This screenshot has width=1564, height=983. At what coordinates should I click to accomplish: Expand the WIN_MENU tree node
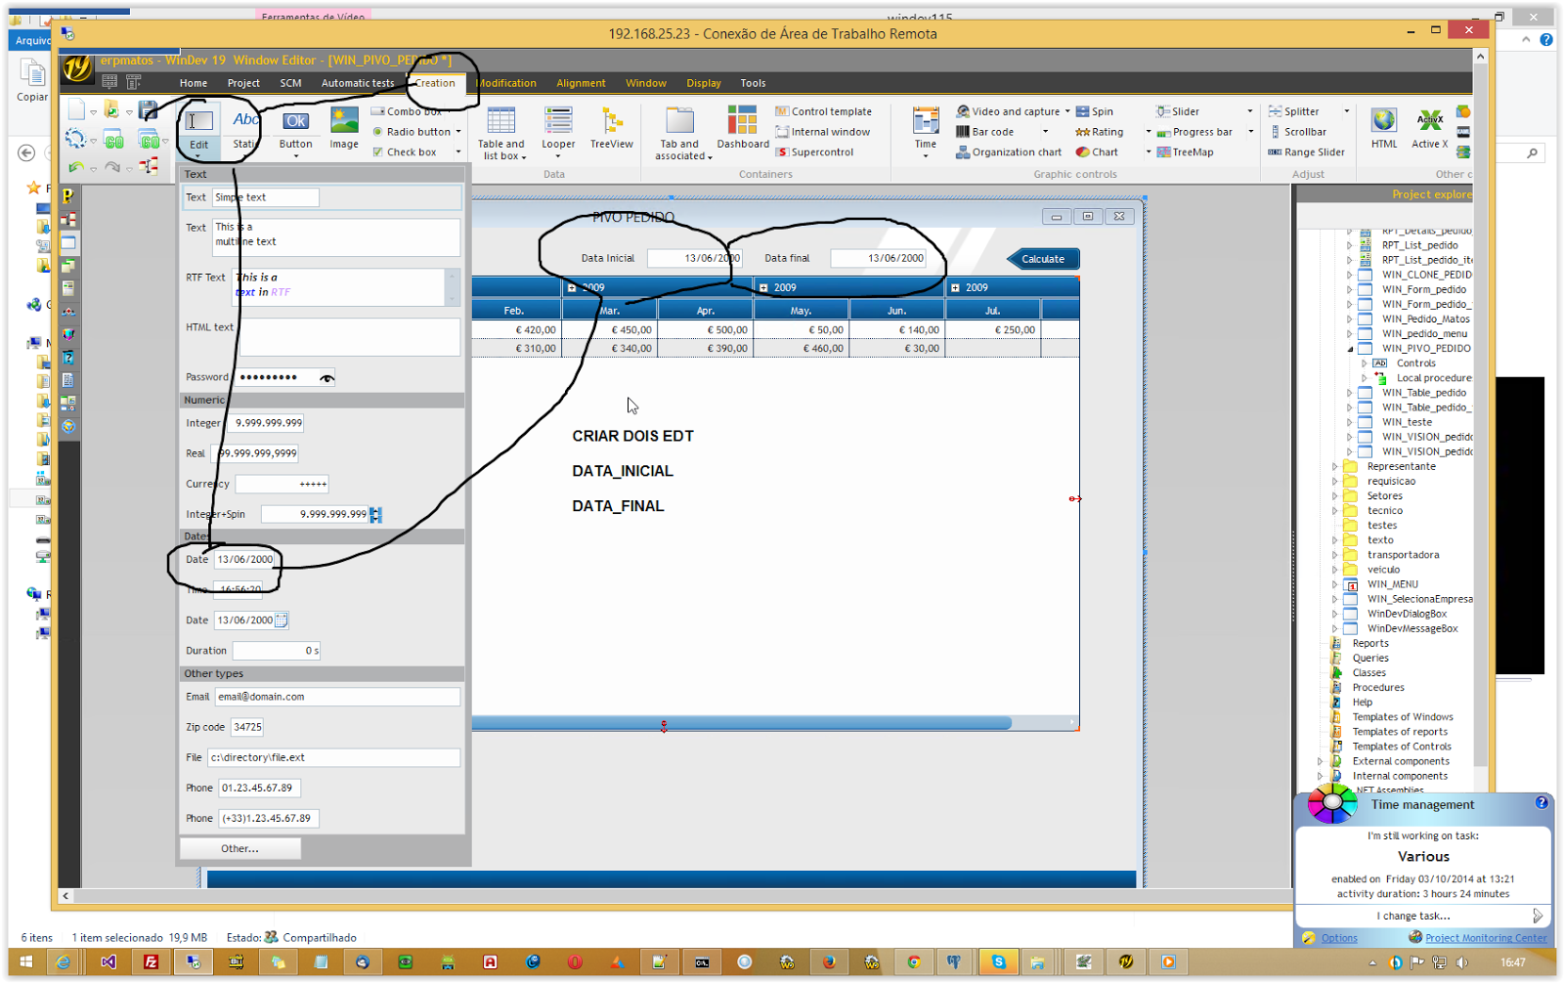click(1334, 584)
